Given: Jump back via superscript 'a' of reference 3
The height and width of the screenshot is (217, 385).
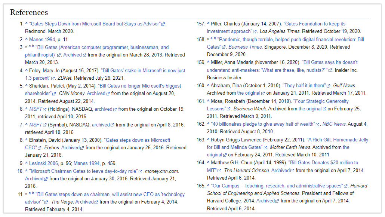Looking at the screenshot, I should click(x=30, y=47).
